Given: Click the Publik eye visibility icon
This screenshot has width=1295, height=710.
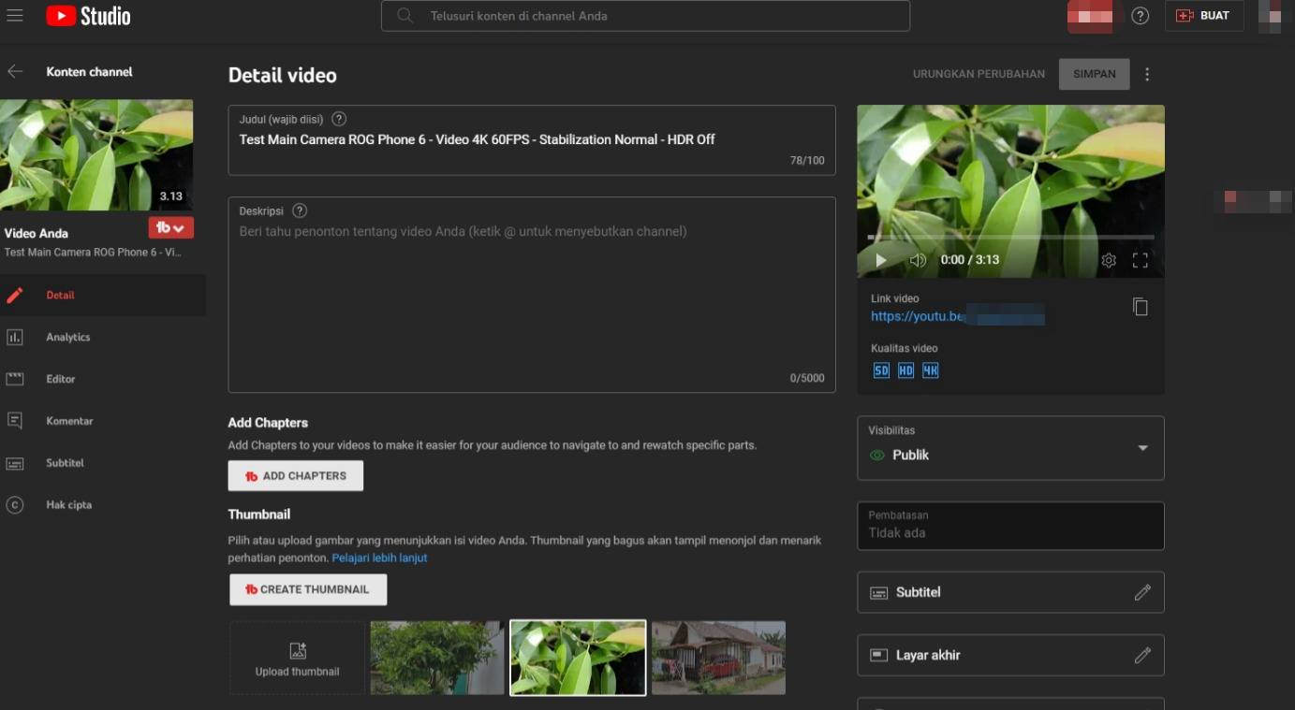Looking at the screenshot, I should click(x=877, y=456).
